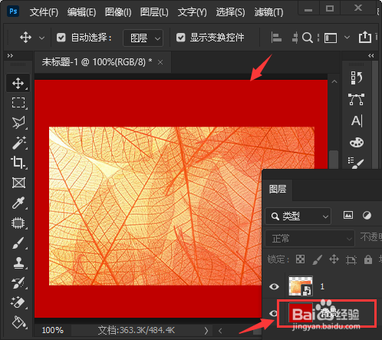Open the 正常 blend mode dropdown

point(310,239)
